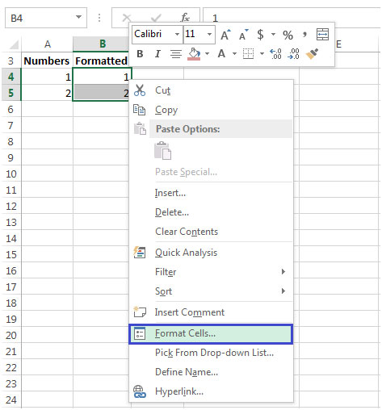Viewport: 382px width, 410px height.
Task: Apply the Percent Style format
Action: pos(288,35)
